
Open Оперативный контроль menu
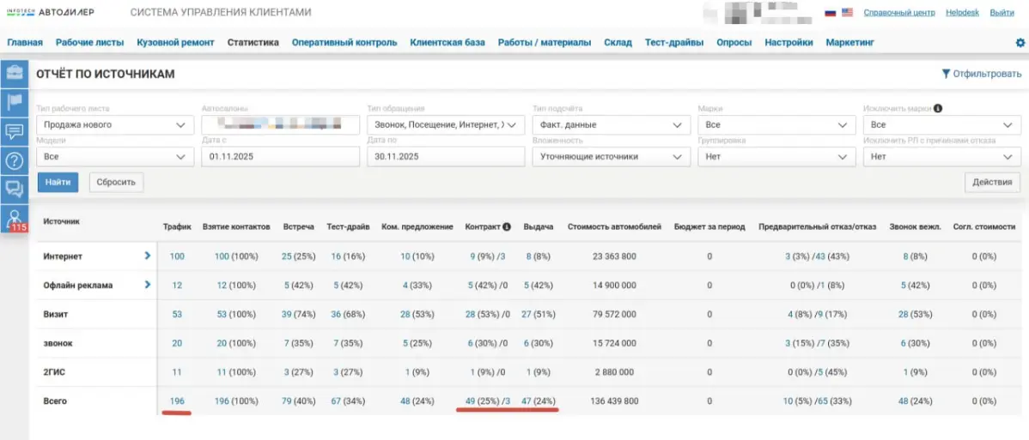click(344, 43)
